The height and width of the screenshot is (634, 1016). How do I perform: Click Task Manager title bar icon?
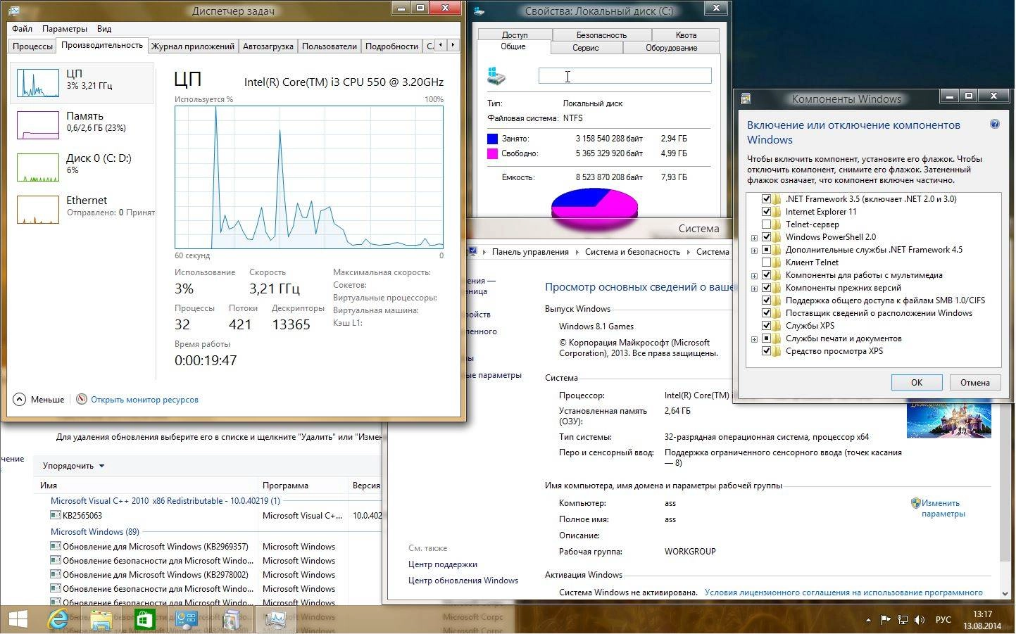pyautogui.click(x=14, y=11)
